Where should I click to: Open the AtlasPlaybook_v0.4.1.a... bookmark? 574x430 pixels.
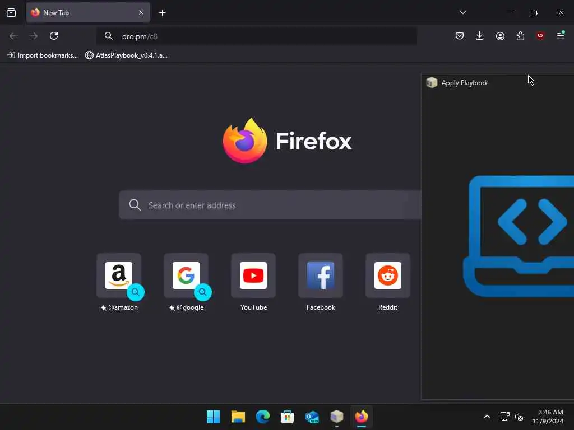coord(126,55)
